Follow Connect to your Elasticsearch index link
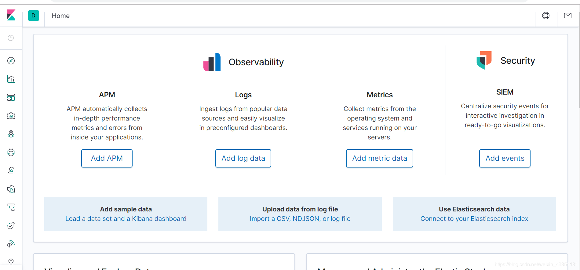Image resolution: width=580 pixels, height=270 pixels. click(x=474, y=219)
